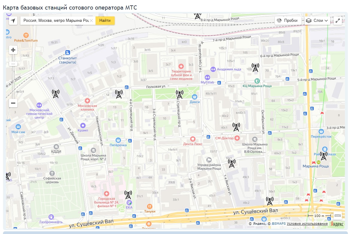Click the Пятёрочка store marker

118,140
